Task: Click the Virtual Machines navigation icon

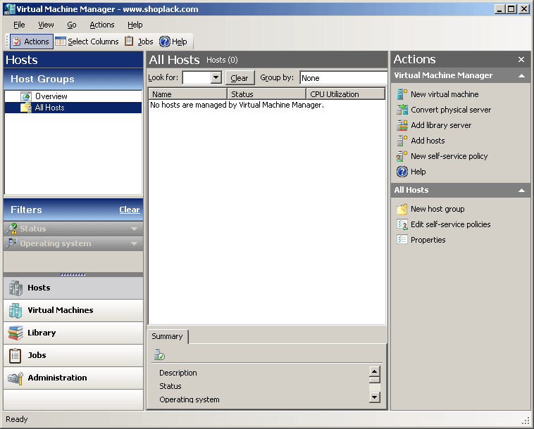Action: [15, 310]
